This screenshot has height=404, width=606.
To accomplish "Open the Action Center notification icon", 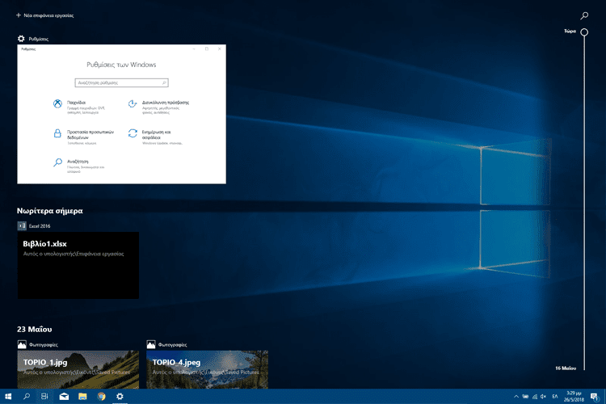I will coord(595,396).
